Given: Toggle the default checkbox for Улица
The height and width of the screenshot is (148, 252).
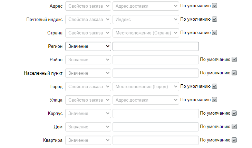Looking at the screenshot, I should (x=215, y=100).
